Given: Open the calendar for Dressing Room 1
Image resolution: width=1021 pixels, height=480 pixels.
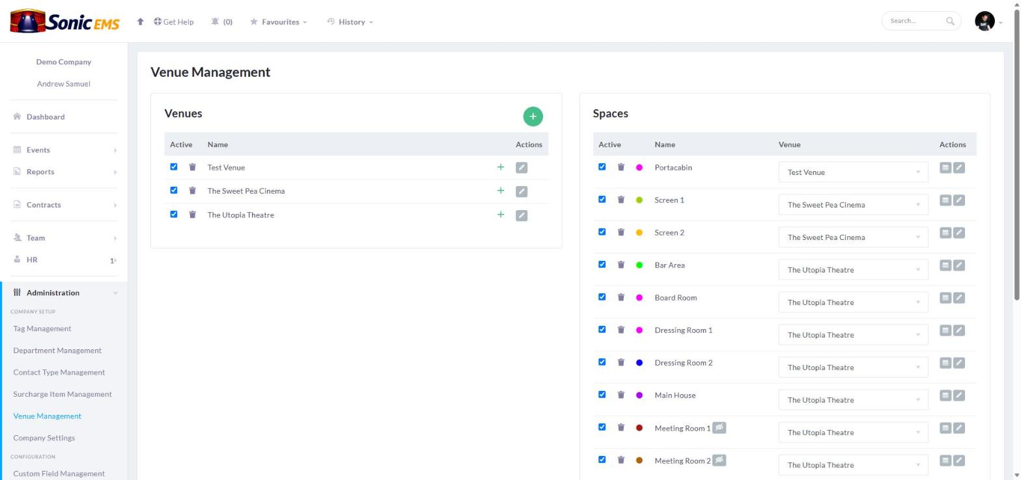Looking at the screenshot, I should pos(945,330).
